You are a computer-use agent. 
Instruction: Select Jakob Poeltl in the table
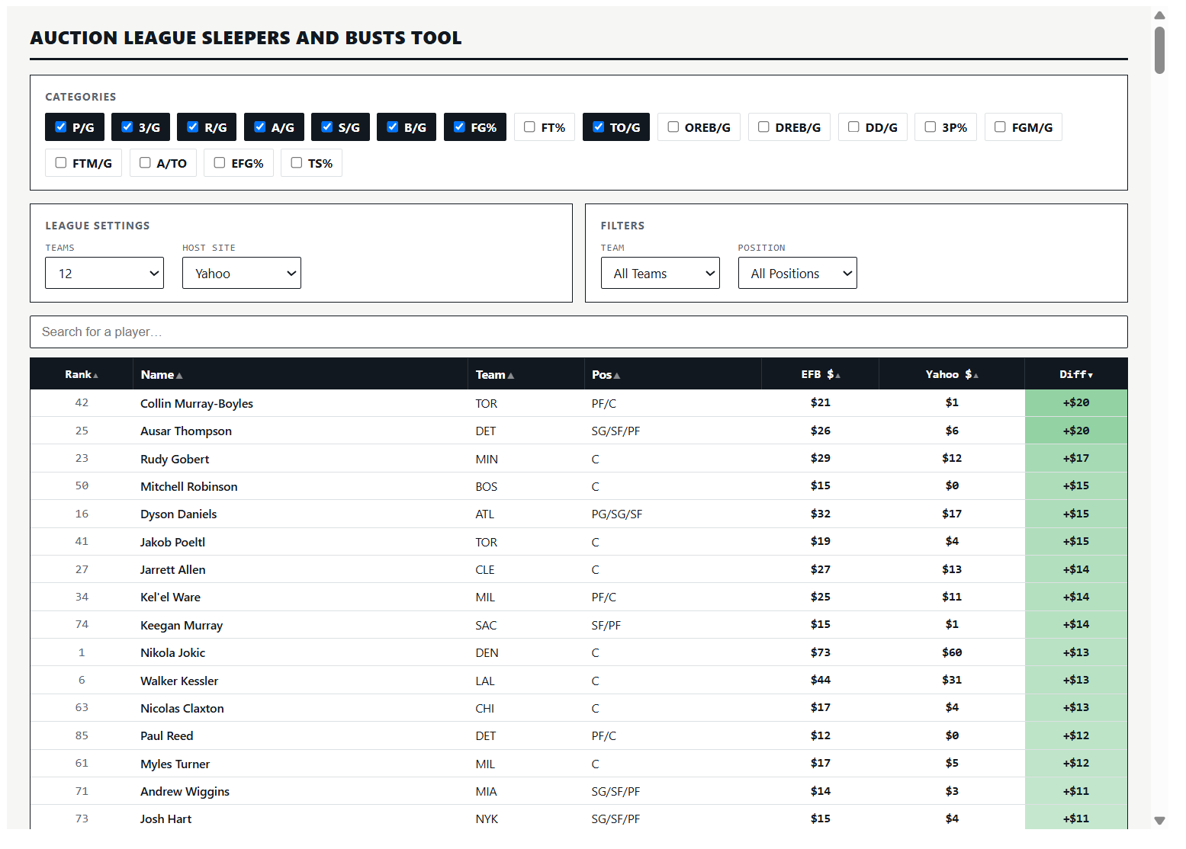click(172, 542)
